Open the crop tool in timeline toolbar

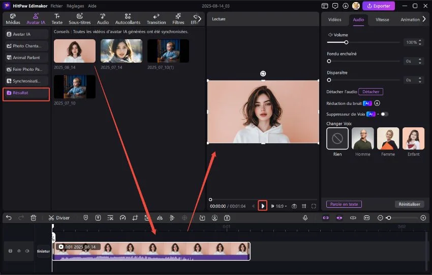pyautogui.click(x=135, y=217)
